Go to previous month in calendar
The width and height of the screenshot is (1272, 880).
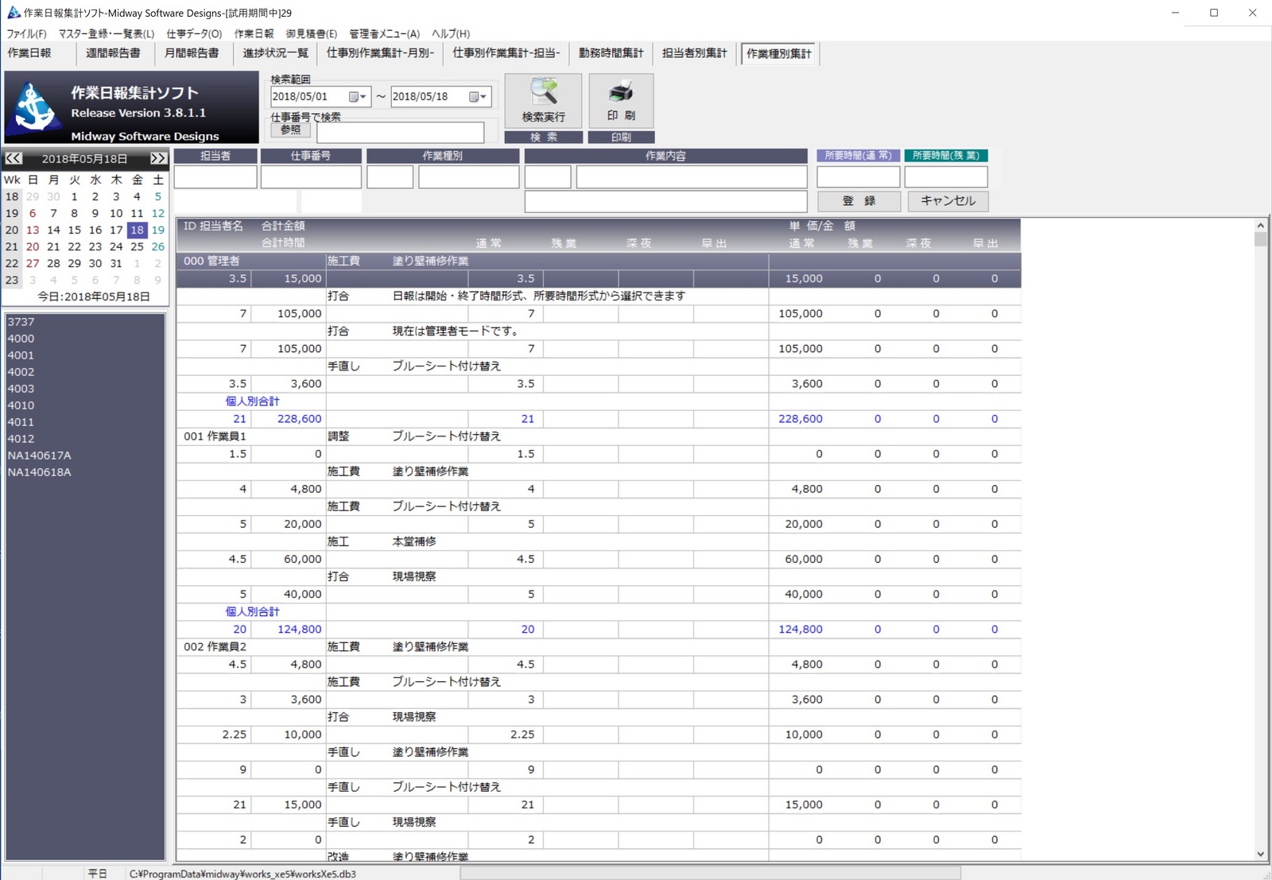[14, 158]
